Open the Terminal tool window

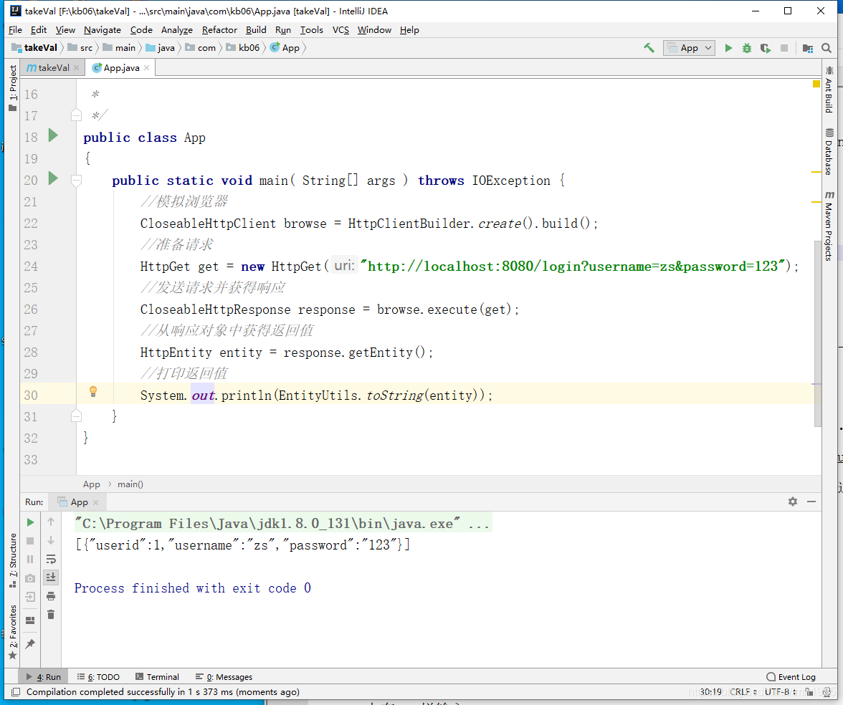click(x=158, y=677)
